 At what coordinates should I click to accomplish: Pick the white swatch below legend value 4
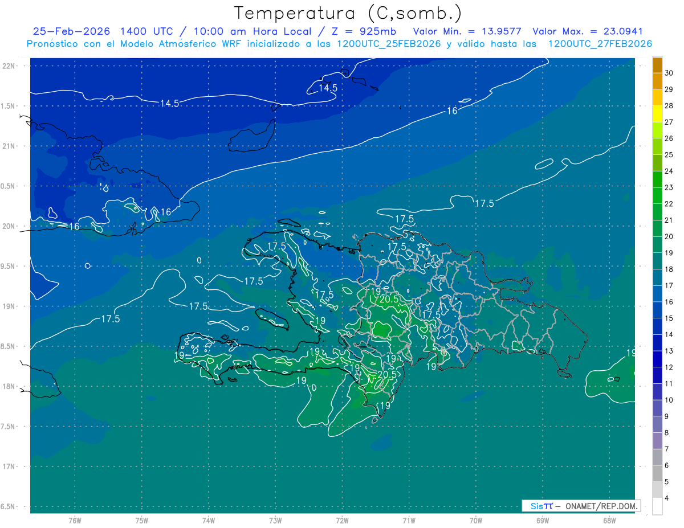(x=657, y=506)
